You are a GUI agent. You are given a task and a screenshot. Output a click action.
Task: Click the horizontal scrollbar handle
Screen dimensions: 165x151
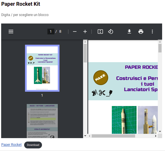click(113, 136)
